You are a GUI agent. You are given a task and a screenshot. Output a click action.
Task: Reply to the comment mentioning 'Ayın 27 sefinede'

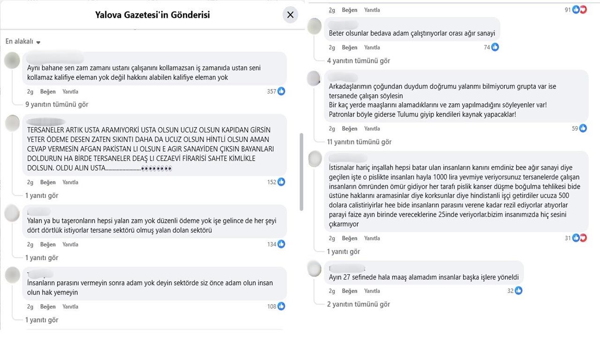[x=372, y=291]
